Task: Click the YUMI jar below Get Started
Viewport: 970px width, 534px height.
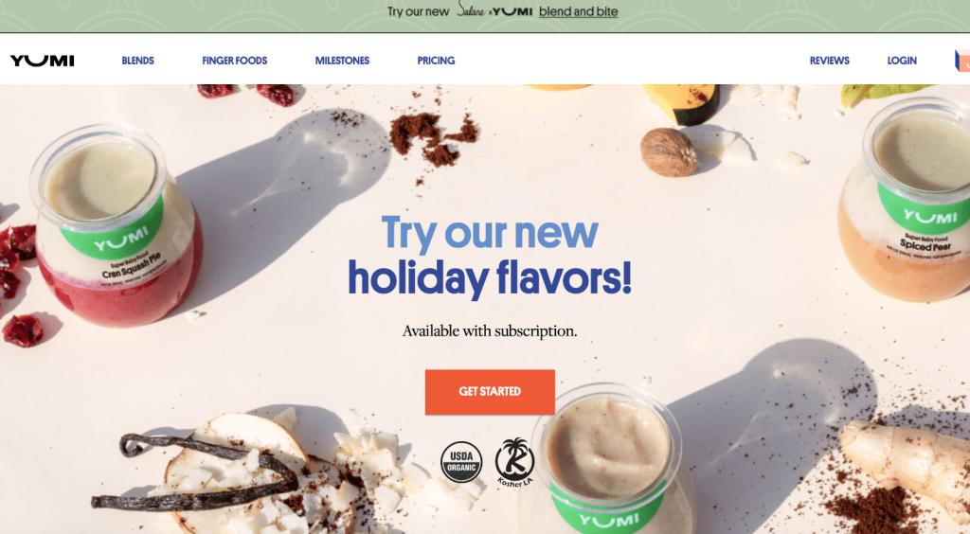Action: [x=608, y=460]
